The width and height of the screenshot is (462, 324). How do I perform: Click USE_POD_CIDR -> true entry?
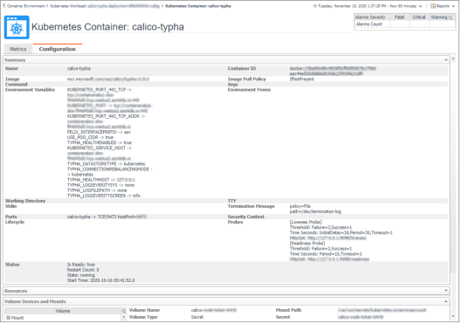(90, 138)
